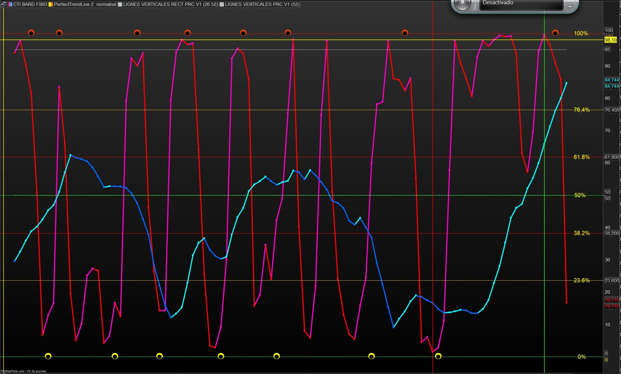The height and width of the screenshot is (374, 621).
Task: Minimize the speech recognition bar with dash button
Action: coord(570,6)
